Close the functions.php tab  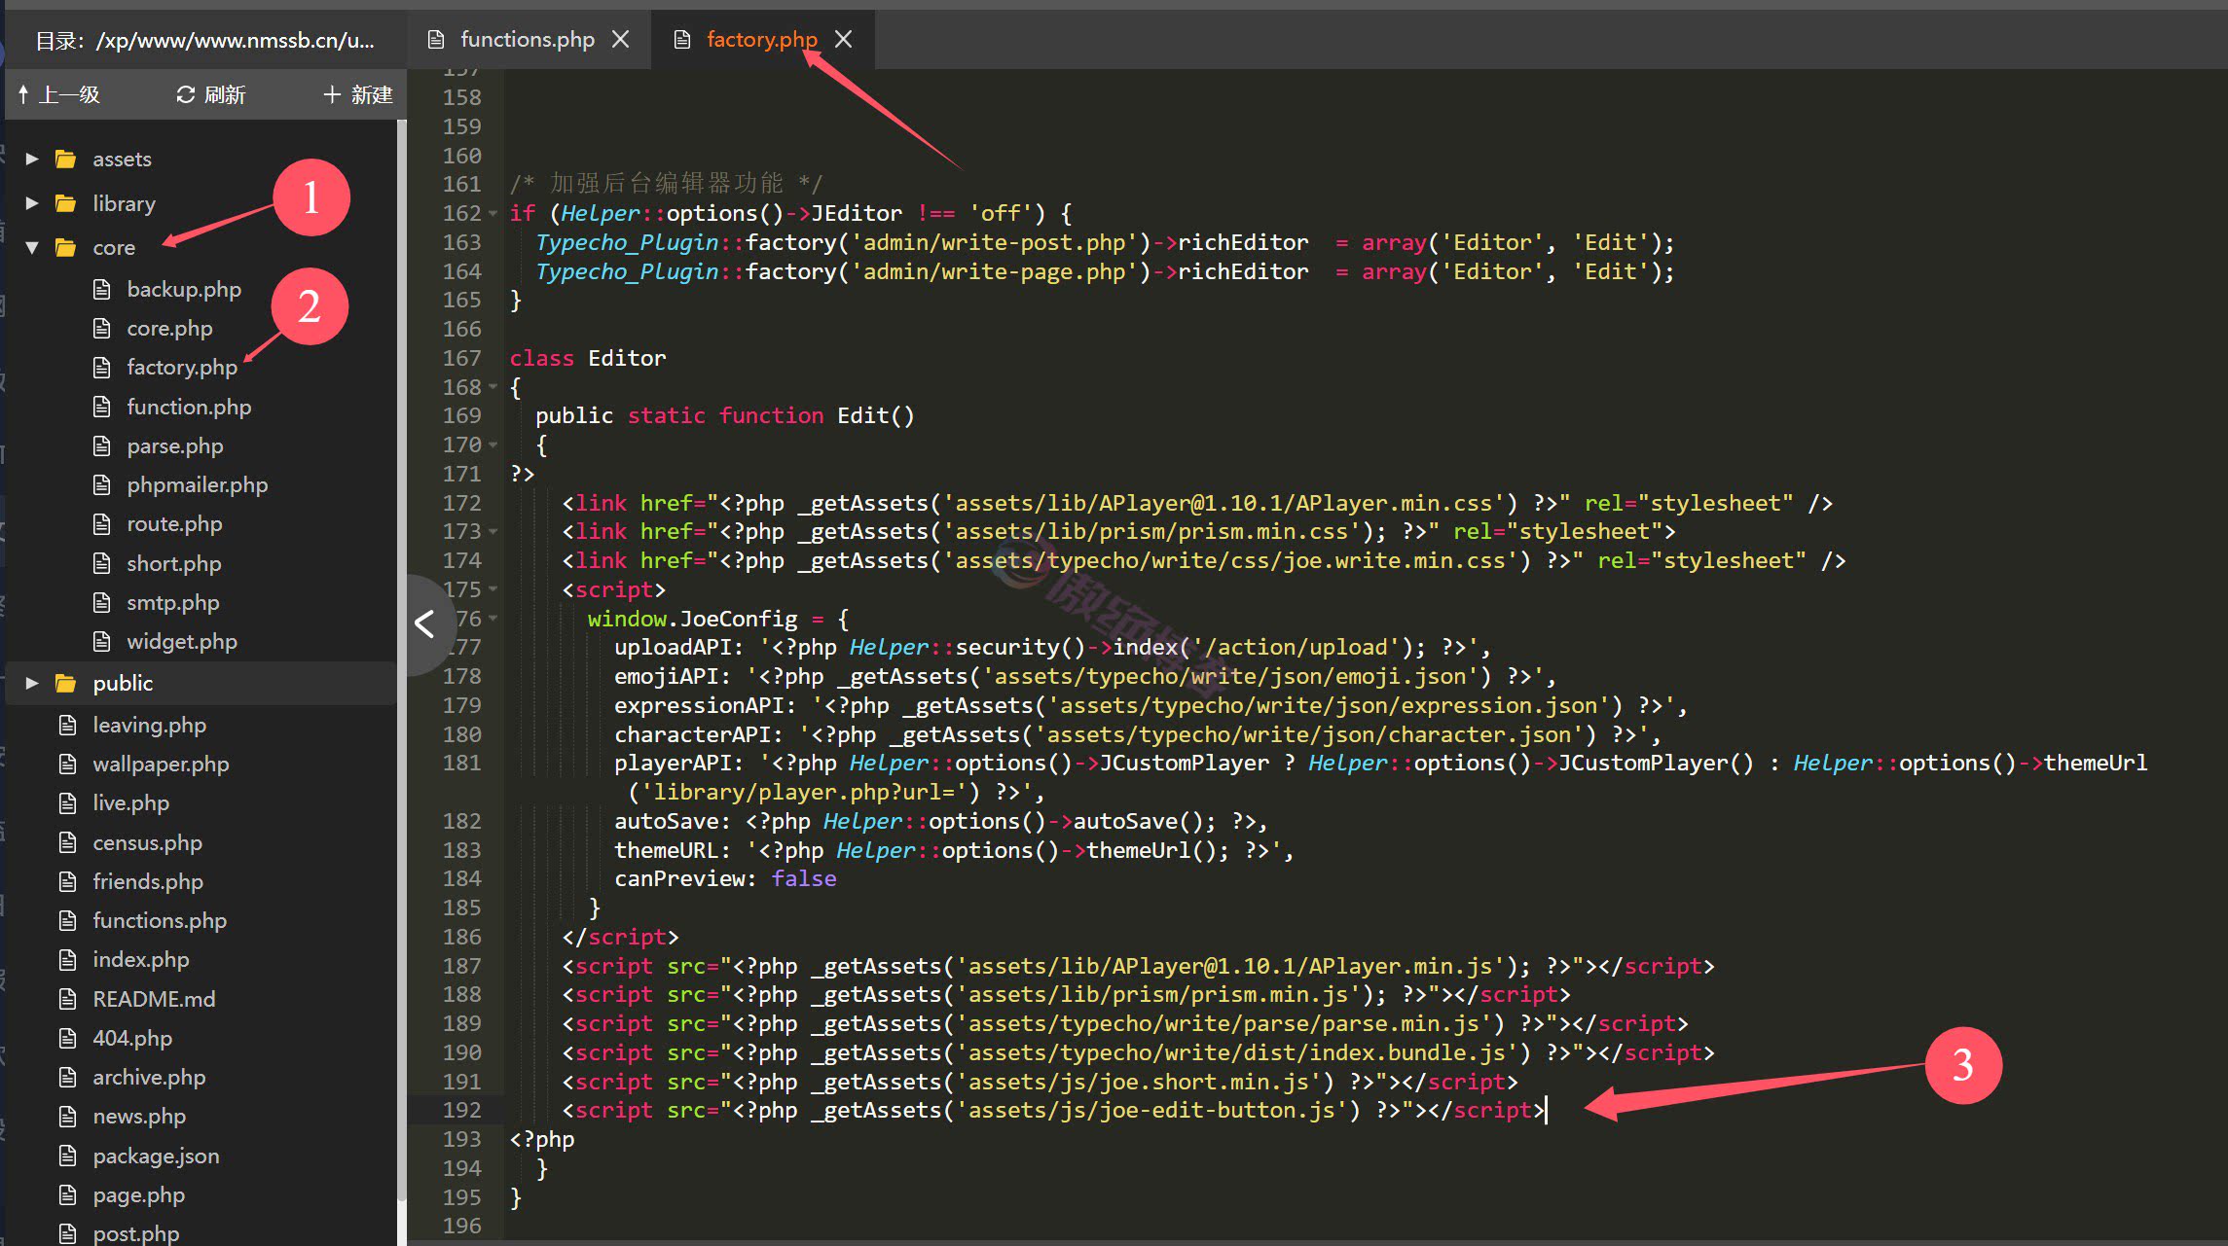pyautogui.click(x=620, y=39)
